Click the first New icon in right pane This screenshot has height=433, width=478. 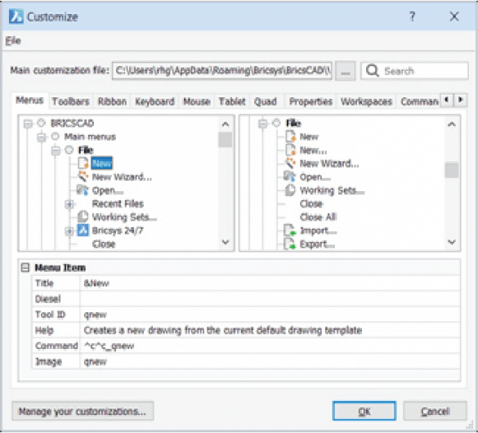[x=291, y=136]
